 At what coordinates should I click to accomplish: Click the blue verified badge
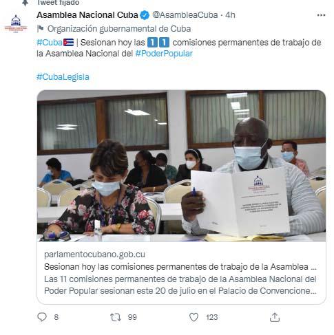(145, 15)
